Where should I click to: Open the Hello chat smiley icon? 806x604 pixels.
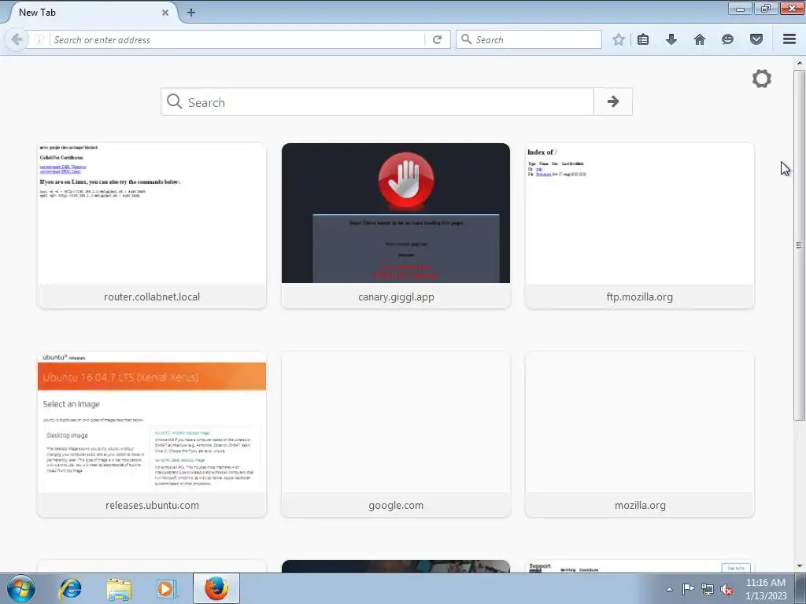727,39
